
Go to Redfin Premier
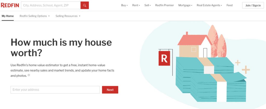coord(164,5)
